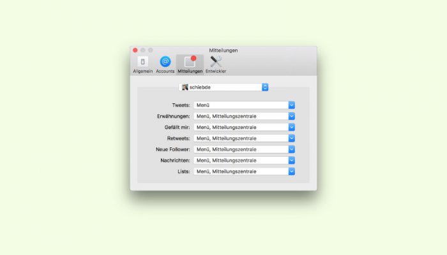Click the Neue Follower: label
Screen dimensions: 447x255
pos(173,149)
